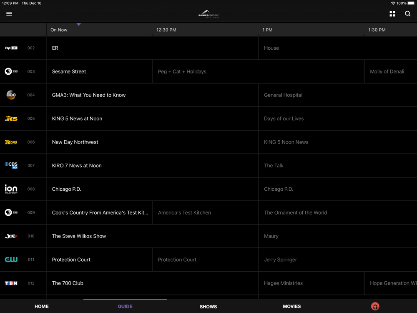Select PBS channel logo 009
417x313 pixels.
tap(11, 212)
